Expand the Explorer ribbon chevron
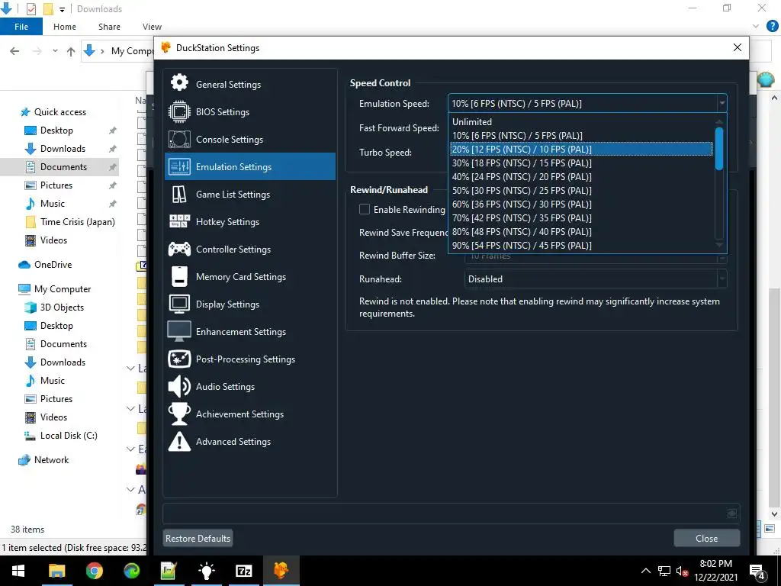The width and height of the screenshot is (781, 586). tap(756, 27)
